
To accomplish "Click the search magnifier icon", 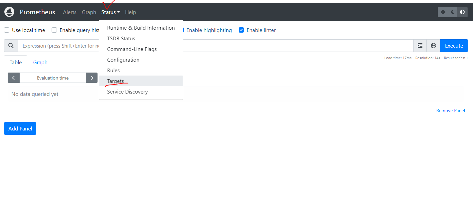I will pos(11,46).
